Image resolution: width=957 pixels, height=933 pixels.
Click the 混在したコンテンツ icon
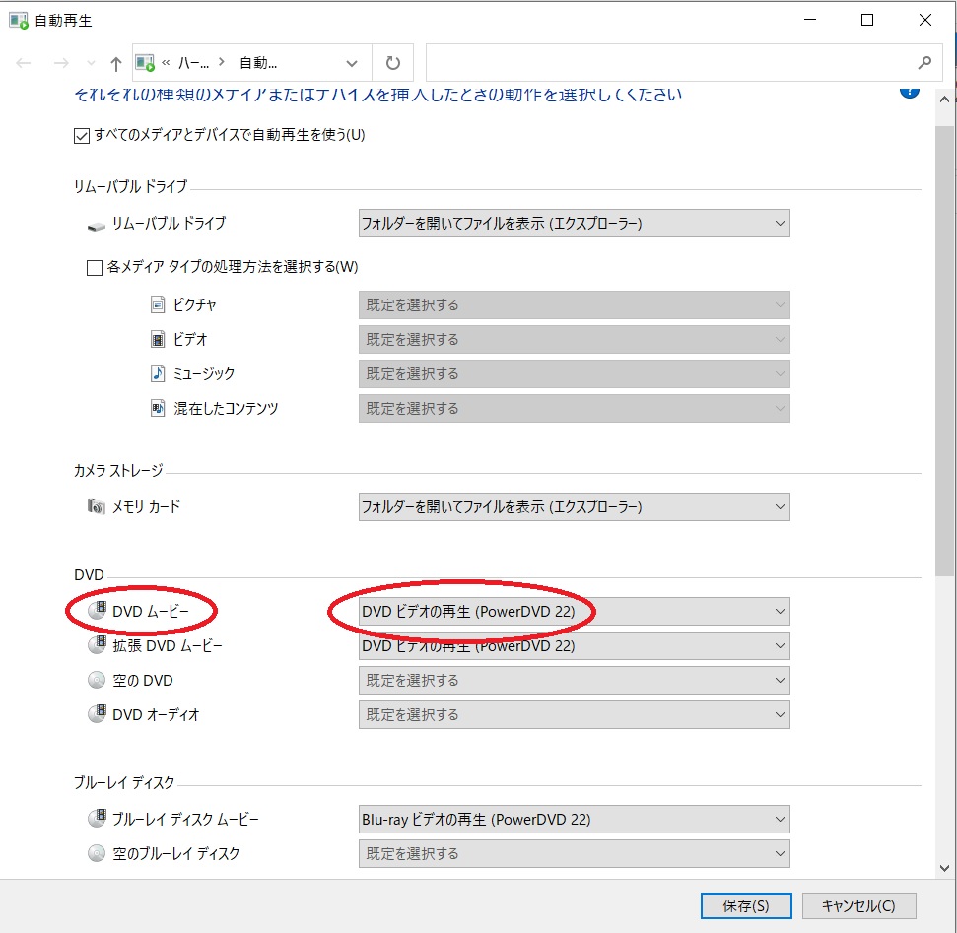[x=158, y=408]
